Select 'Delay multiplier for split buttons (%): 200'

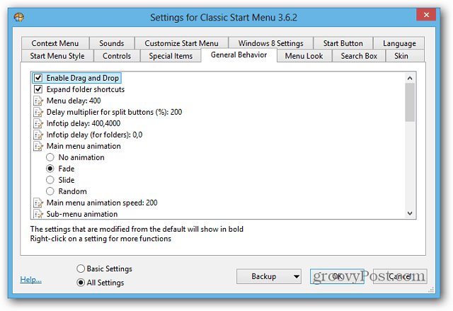pyautogui.click(x=114, y=112)
